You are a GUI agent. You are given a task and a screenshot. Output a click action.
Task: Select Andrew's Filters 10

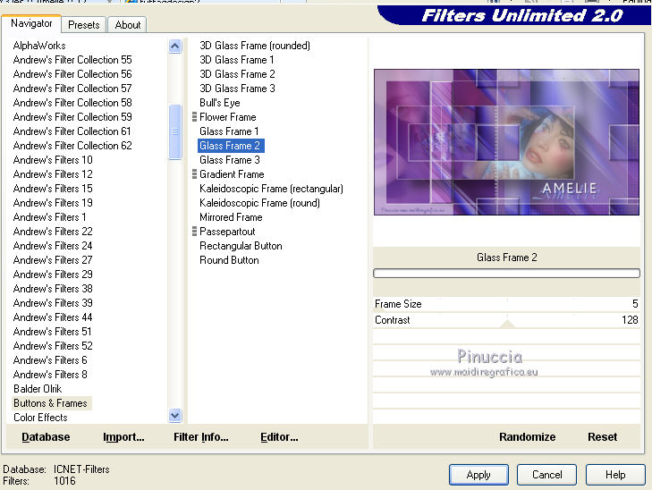point(53,159)
